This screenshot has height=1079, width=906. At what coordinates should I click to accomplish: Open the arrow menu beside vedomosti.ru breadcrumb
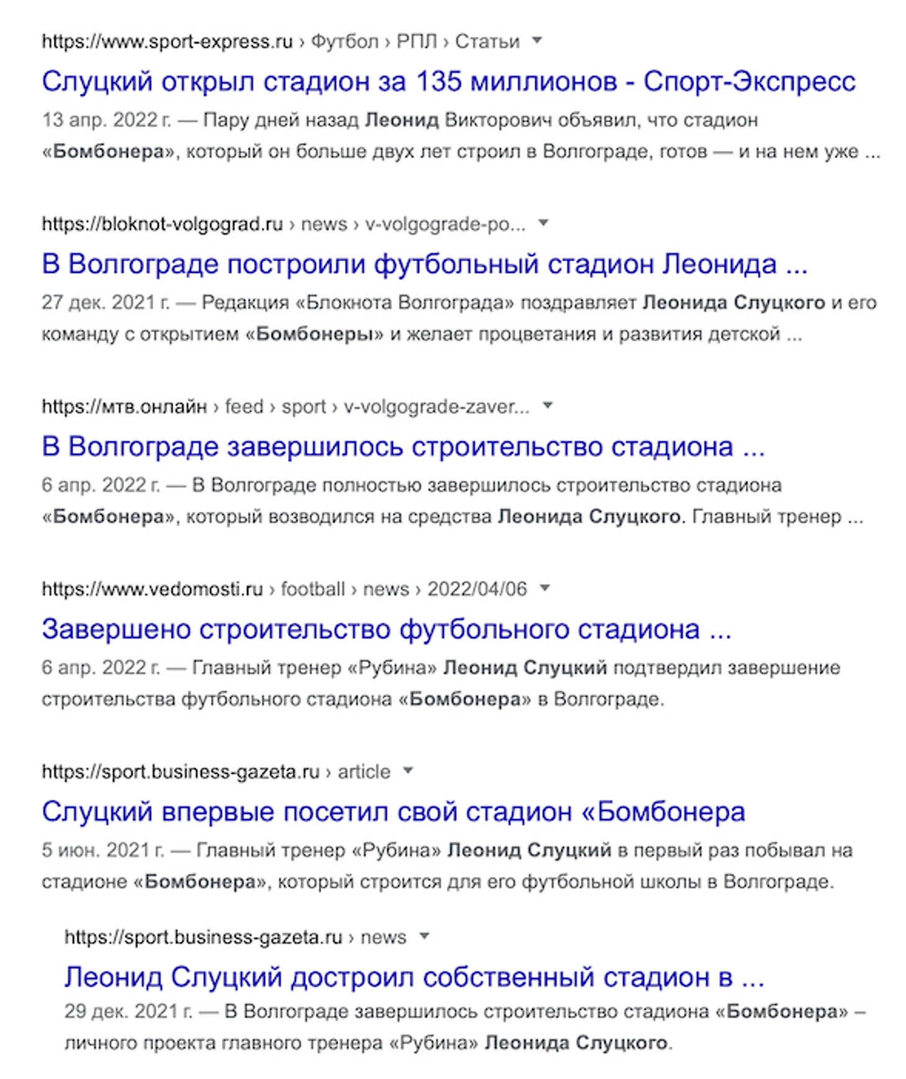(x=545, y=589)
